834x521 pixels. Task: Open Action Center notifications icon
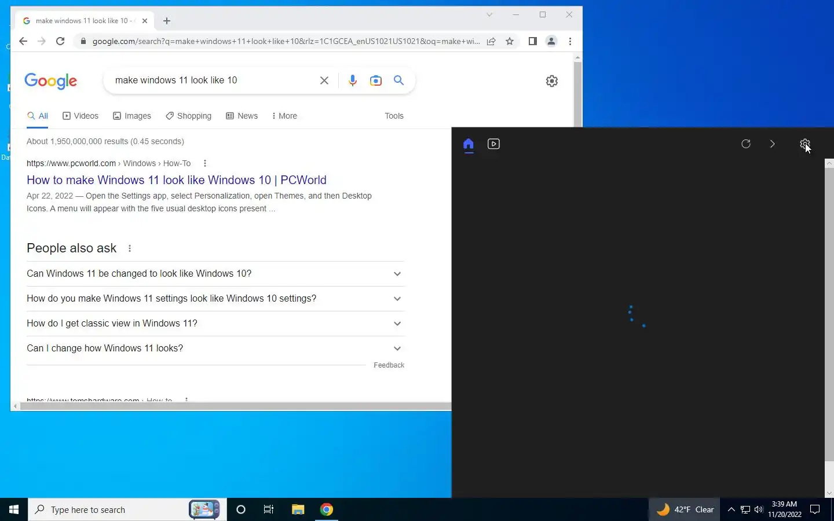point(815,509)
